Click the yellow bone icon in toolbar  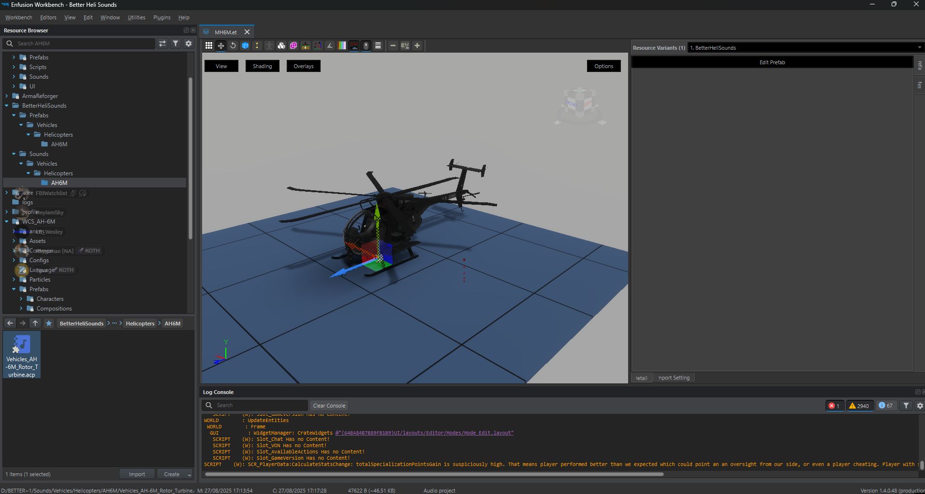(x=257, y=45)
